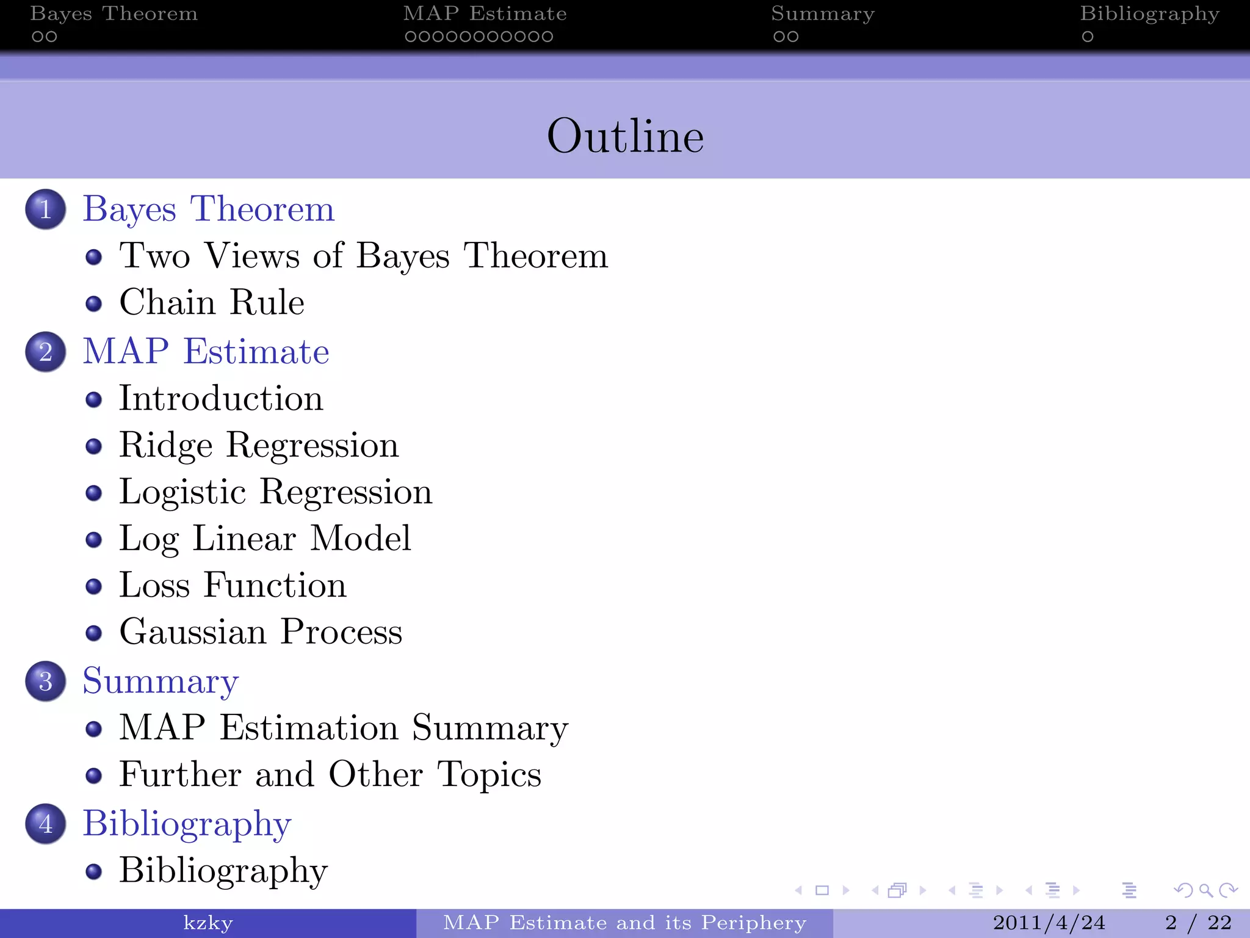Click the next frame arrow beside stacked frames

923,890
